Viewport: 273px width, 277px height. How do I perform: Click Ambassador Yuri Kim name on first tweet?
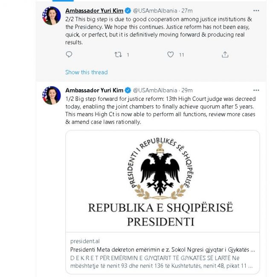point(94,10)
